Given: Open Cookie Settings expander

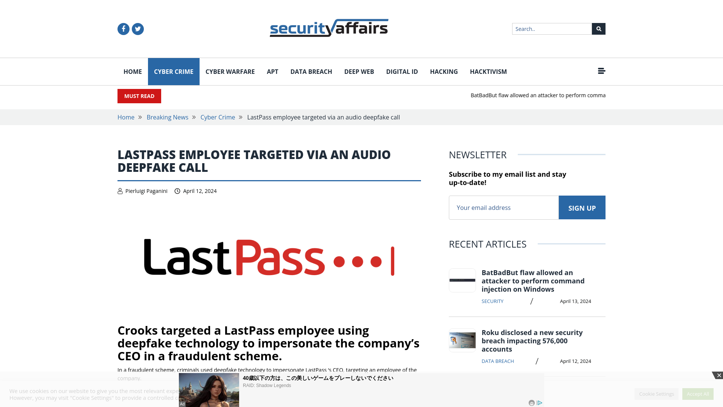Looking at the screenshot, I should tap(656, 393).
